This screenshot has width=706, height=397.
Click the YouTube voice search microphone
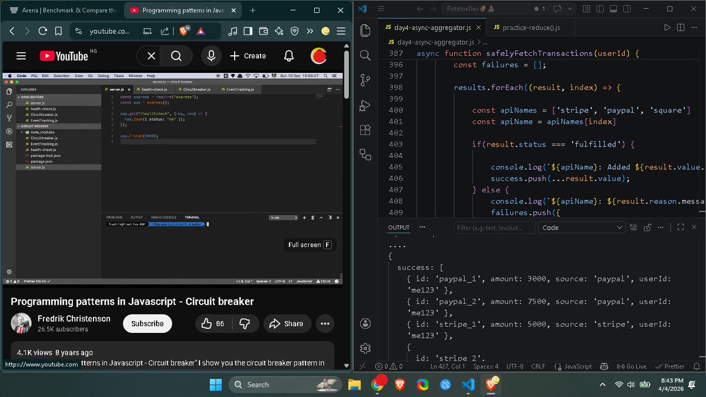point(211,56)
